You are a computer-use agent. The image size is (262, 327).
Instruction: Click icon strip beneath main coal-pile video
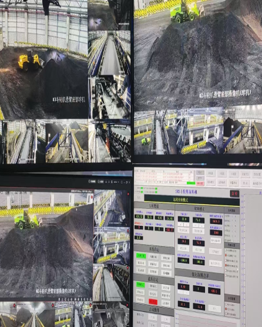click(x=75, y=299)
